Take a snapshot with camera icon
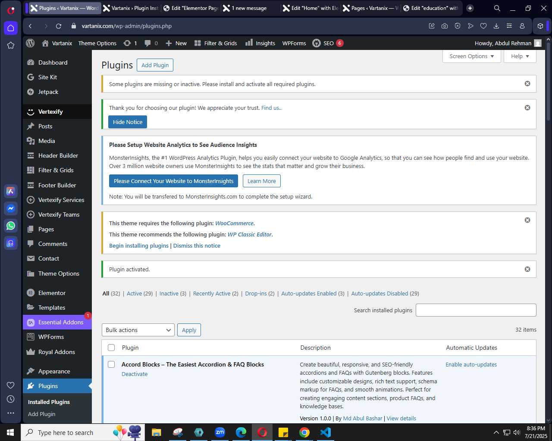 coord(445,26)
